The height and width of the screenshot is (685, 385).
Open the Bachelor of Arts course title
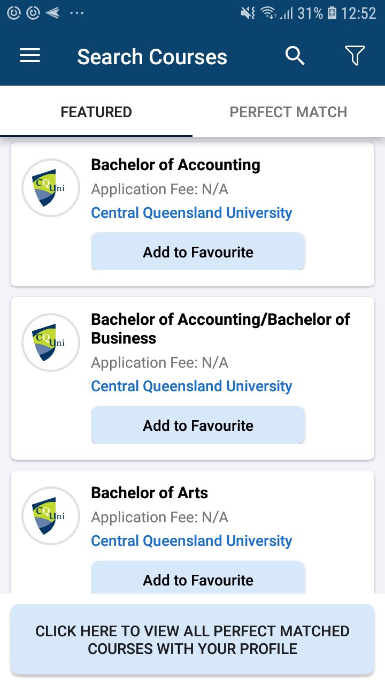[x=150, y=493]
